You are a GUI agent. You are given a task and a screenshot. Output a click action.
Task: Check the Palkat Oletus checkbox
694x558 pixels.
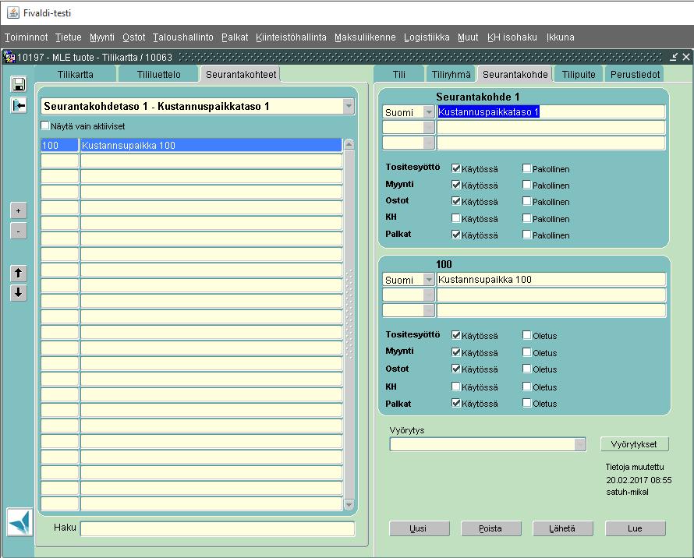[x=526, y=403]
